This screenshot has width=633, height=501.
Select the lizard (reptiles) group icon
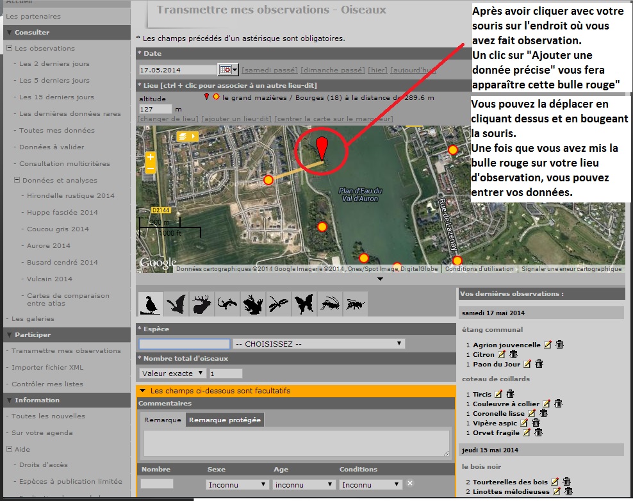227,304
